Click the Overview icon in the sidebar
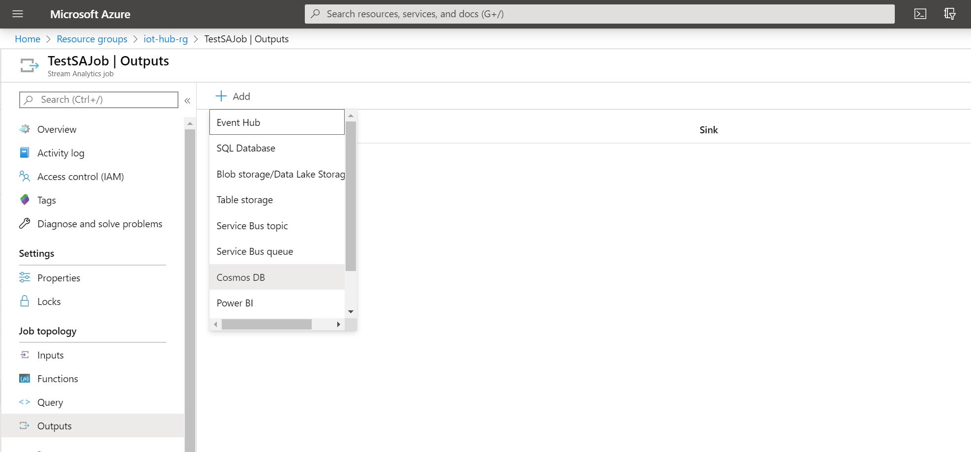This screenshot has width=971, height=452. (24, 129)
